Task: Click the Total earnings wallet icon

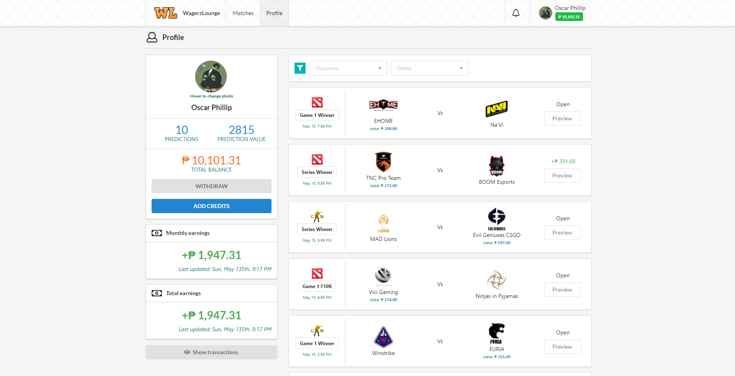Action: tap(157, 293)
